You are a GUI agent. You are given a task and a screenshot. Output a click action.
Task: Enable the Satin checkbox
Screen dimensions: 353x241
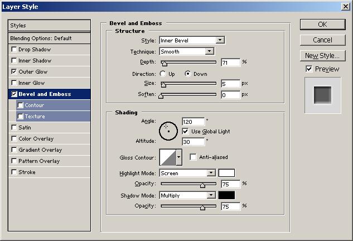14,128
